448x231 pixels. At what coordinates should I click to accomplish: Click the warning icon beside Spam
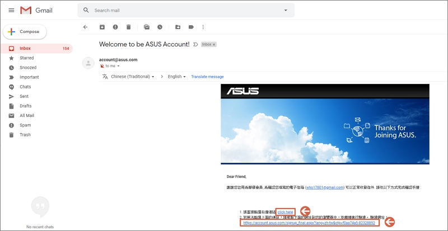[11, 125]
